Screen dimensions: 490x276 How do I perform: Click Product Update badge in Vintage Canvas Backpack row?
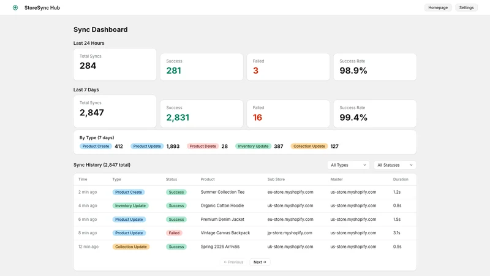click(x=129, y=233)
